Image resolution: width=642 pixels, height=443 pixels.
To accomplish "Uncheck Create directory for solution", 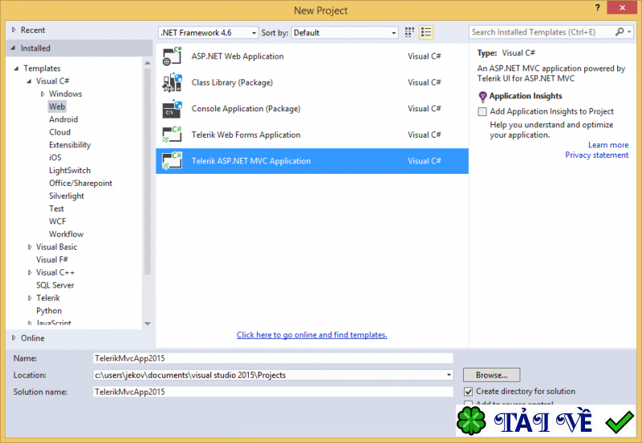I will pos(469,392).
